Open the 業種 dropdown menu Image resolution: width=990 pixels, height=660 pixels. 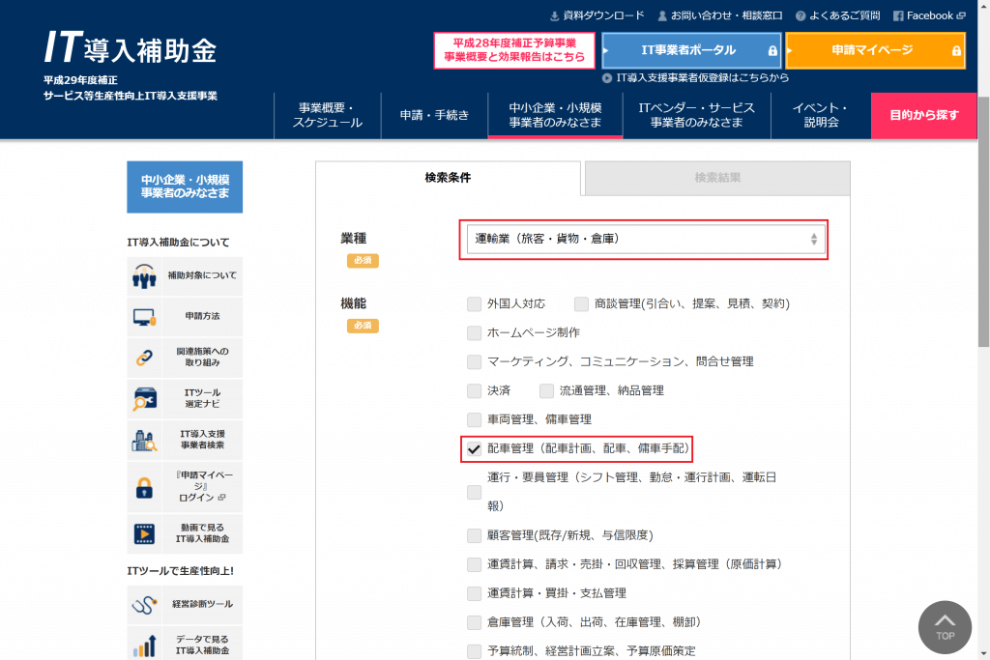click(x=646, y=239)
